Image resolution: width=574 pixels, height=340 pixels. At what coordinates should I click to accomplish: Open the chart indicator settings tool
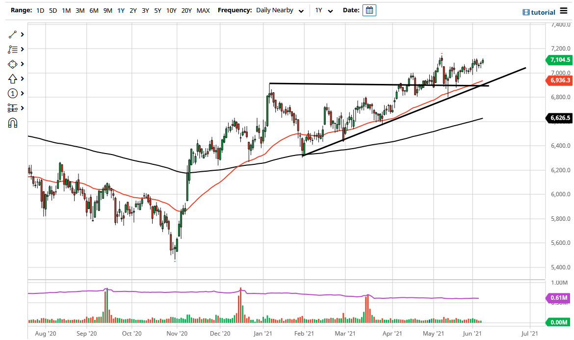click(x=13, y=108)
